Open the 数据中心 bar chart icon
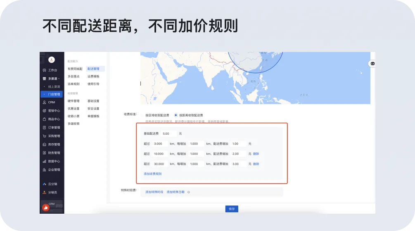Image resolution: width=415 pixels, height=231 pixels. [x=44, y=161]
